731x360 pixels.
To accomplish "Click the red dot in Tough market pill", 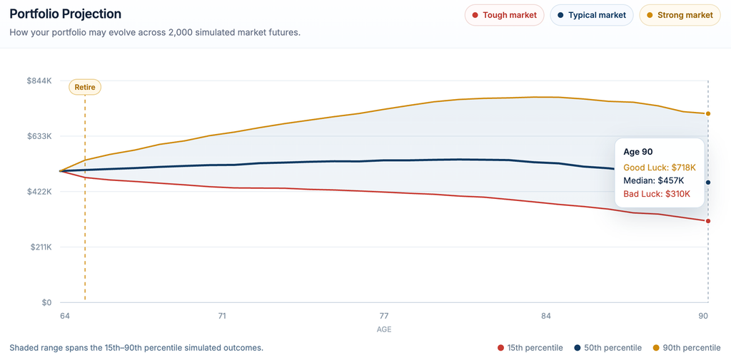I will click(x=475, y=15).
